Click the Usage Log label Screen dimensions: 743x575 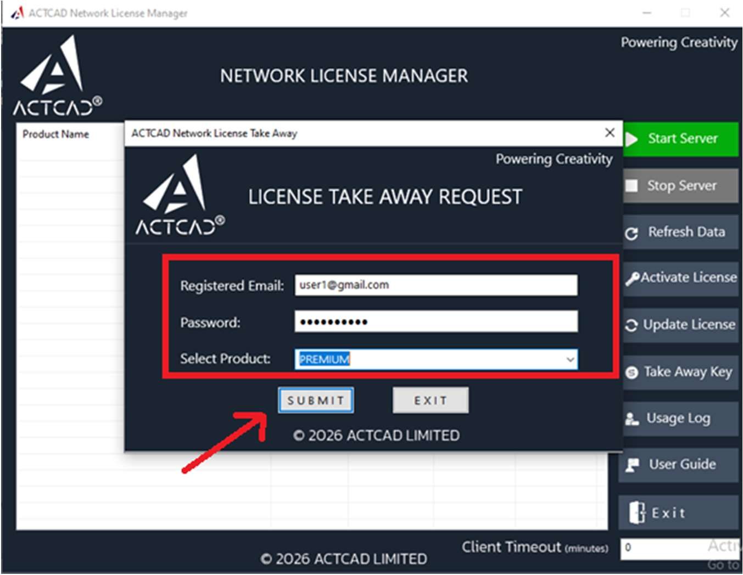click(678, 418)
